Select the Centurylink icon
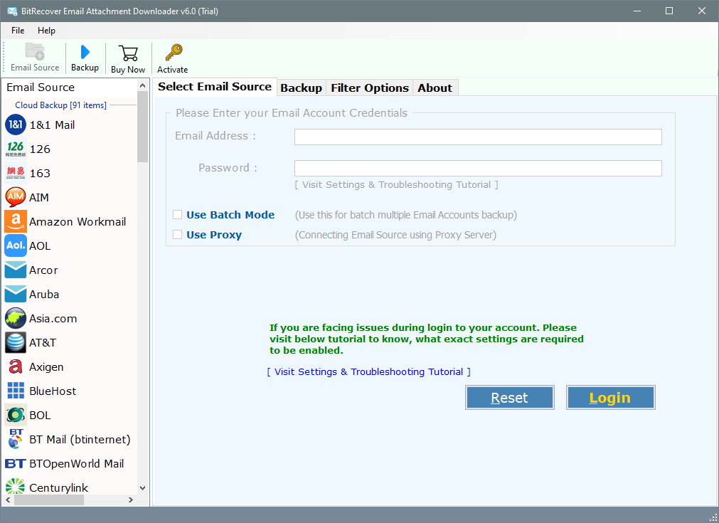This screenshot has width=719, height=523. click(16, 486)
